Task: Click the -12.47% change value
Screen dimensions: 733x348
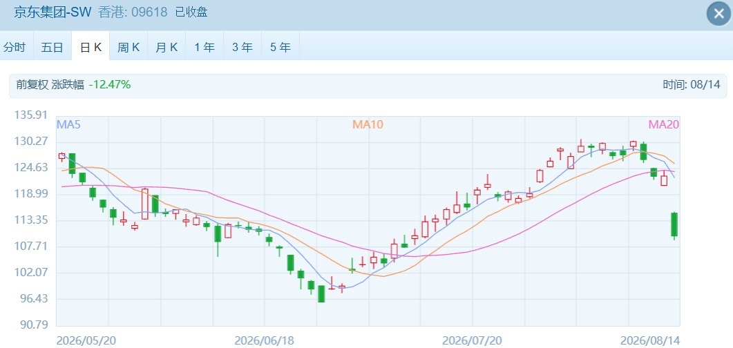Action: (110, 84)
